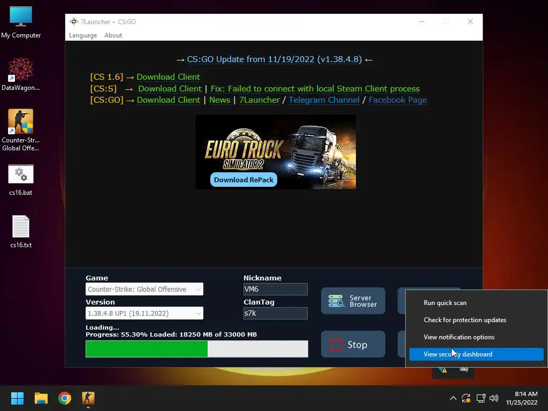Click CS 1.6 Download Client link
Viewport: 548px width, 411px height.
pyautogui.click(x=168, y=77)
